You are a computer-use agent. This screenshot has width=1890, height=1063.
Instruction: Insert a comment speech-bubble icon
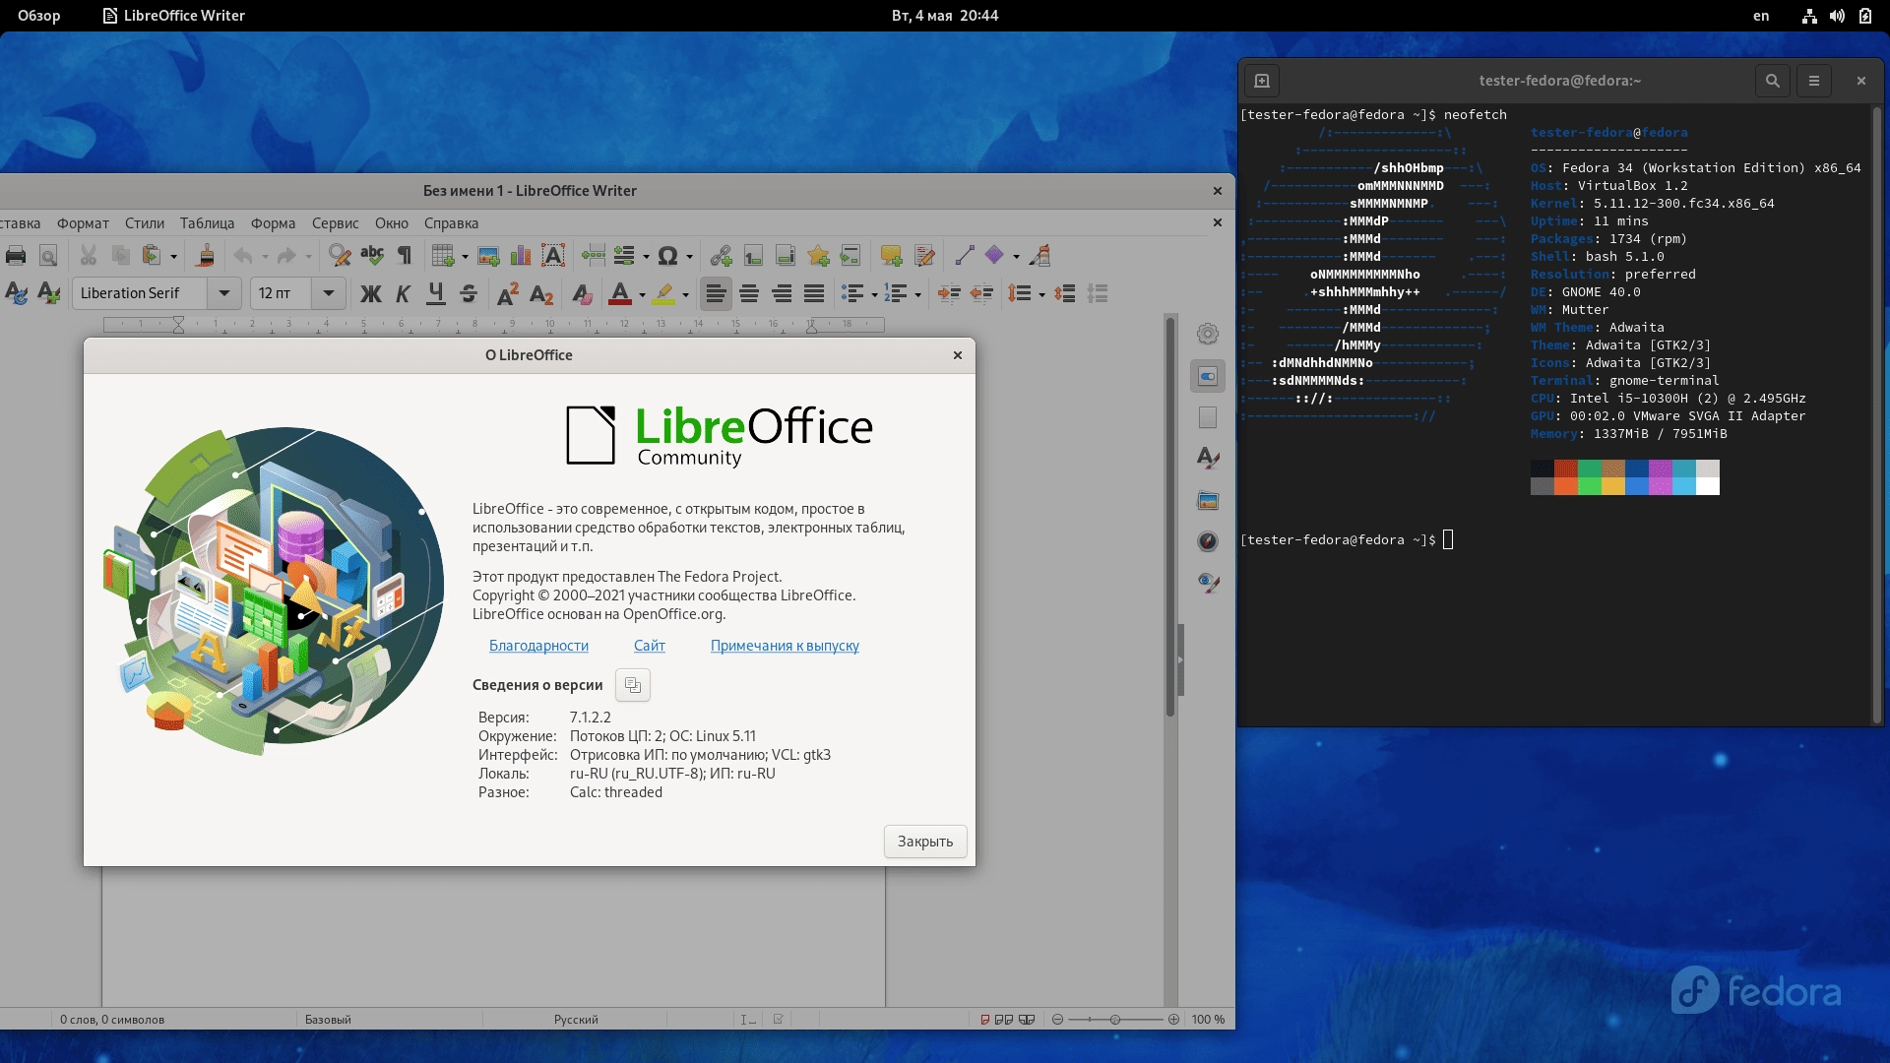[x=891, y=256]
